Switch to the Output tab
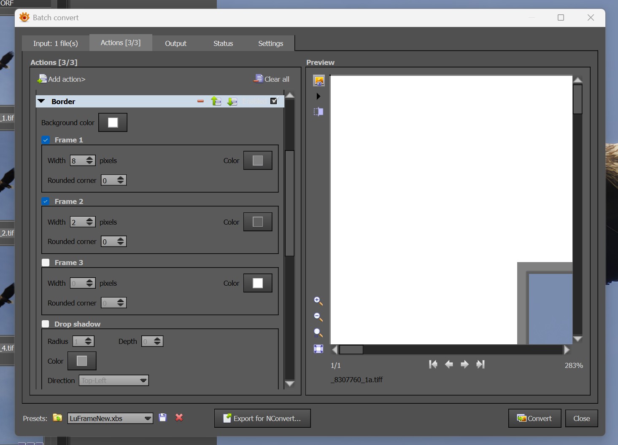 click(175, 43)
